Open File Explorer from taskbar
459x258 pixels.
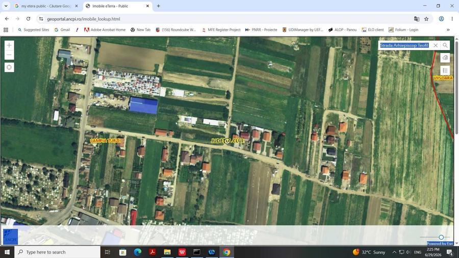point(167,252)
